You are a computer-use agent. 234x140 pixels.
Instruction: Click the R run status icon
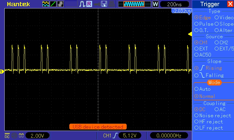(89, 4)
